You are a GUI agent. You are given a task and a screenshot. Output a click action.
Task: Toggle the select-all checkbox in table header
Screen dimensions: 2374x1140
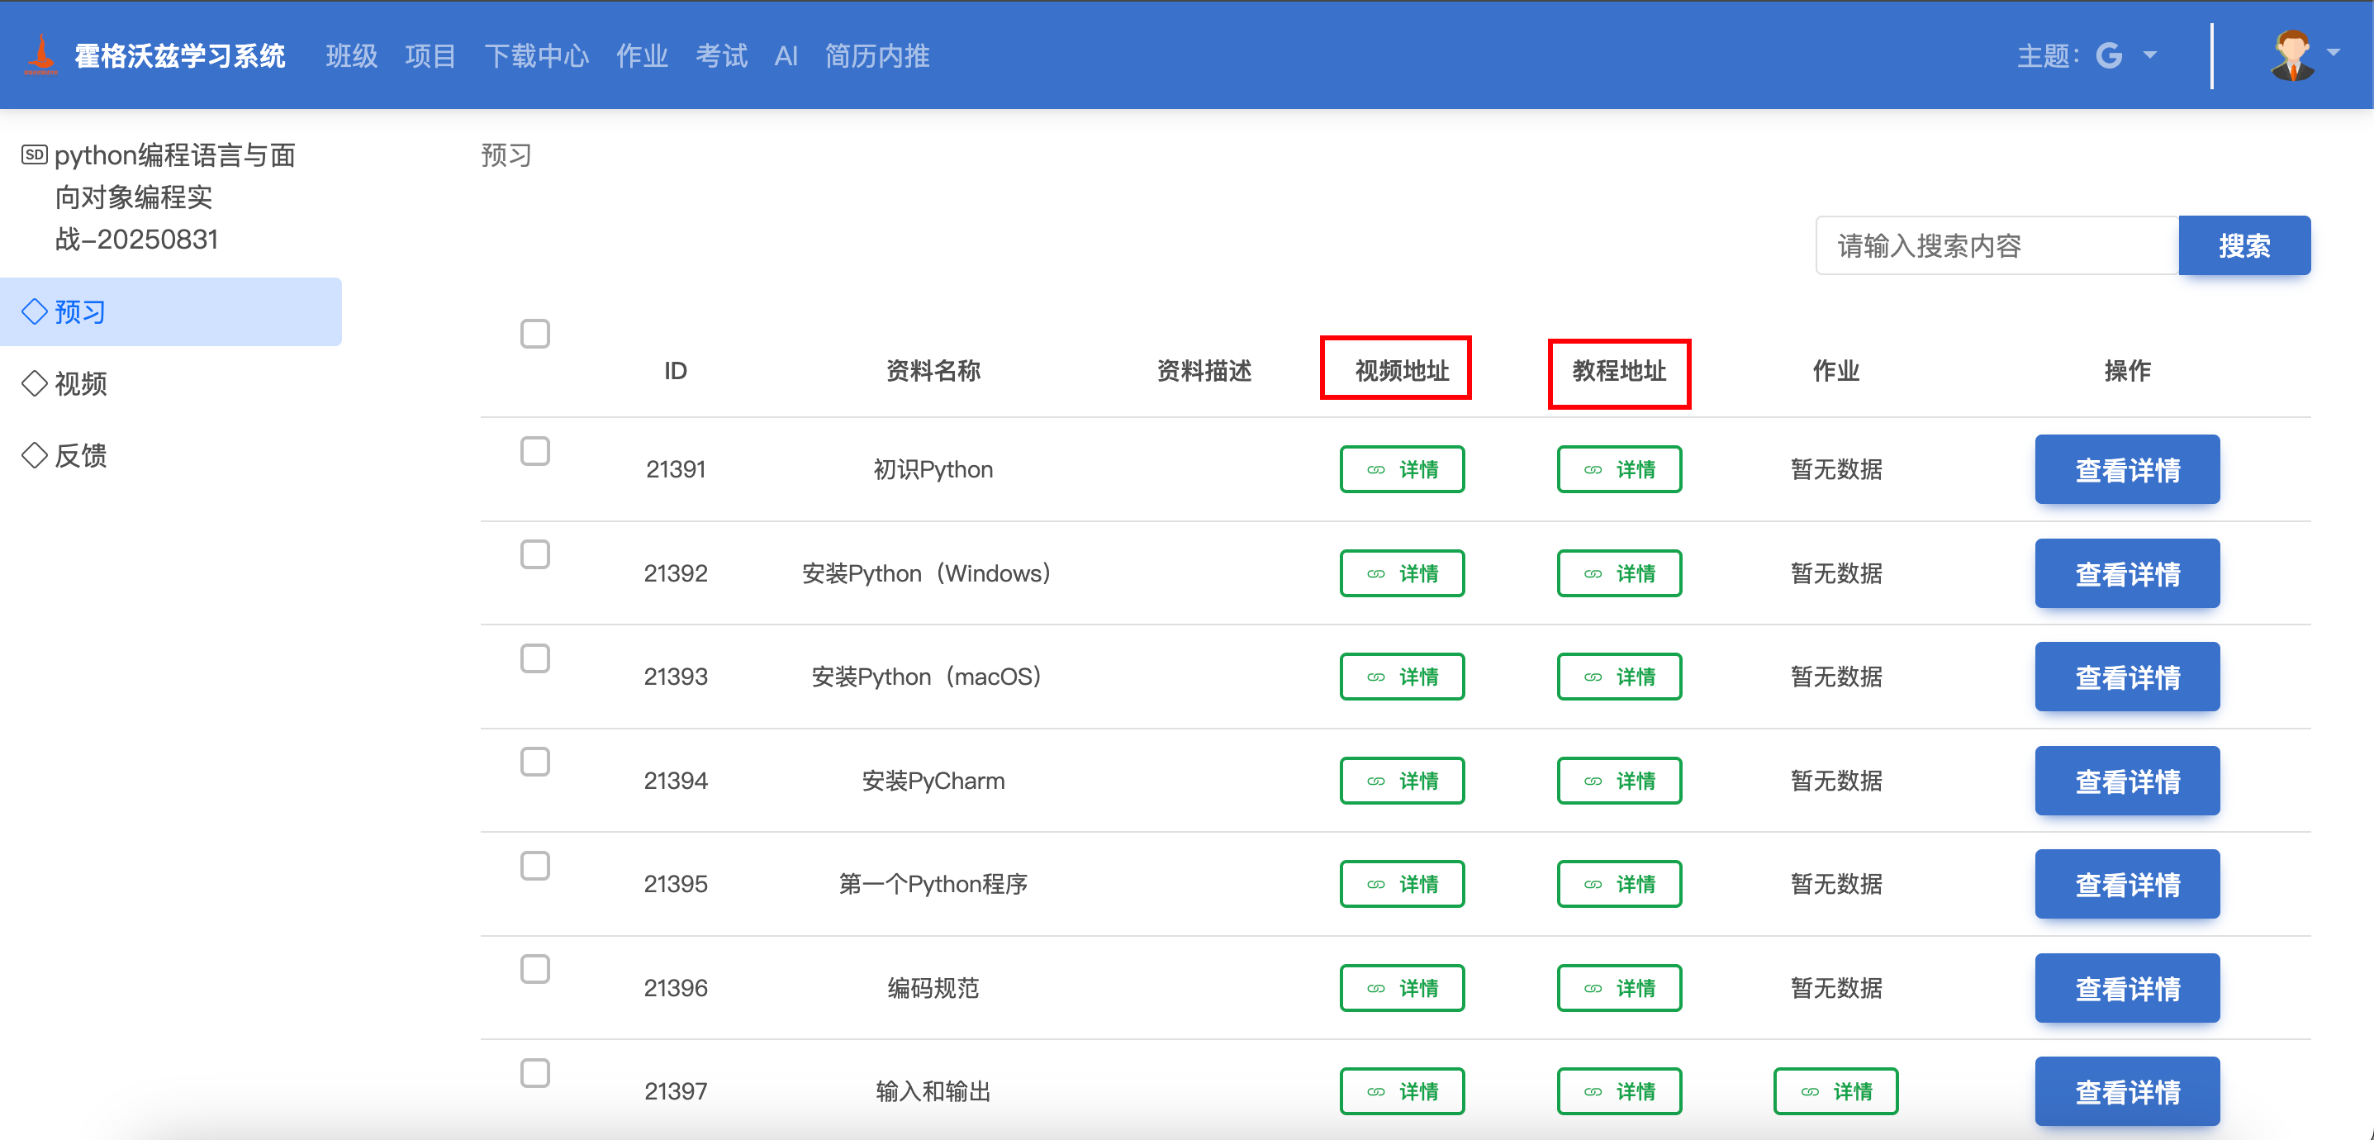click(x=535, y=334)
